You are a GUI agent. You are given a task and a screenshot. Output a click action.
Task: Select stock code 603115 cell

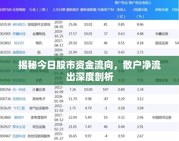tap(5, 52)
